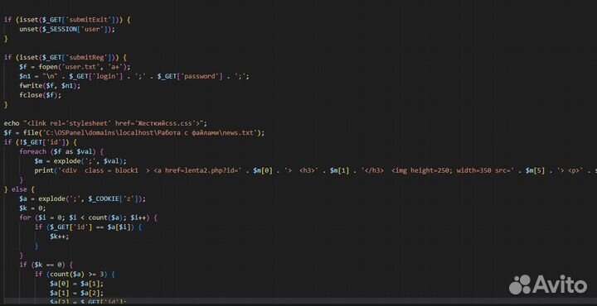Click the "$f = file('C:\OSPanel\domains..." line
Image resolution: width=597 pixels, height=306 pixels.
[x=134, y=133]
